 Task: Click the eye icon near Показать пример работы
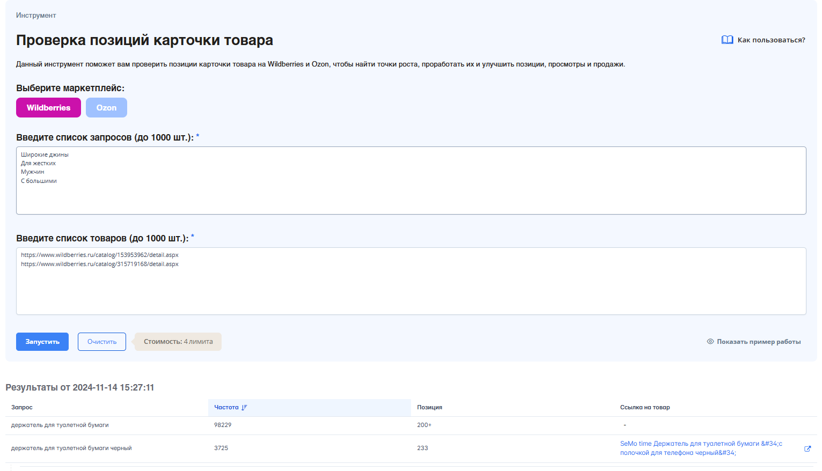pos(710,342)
